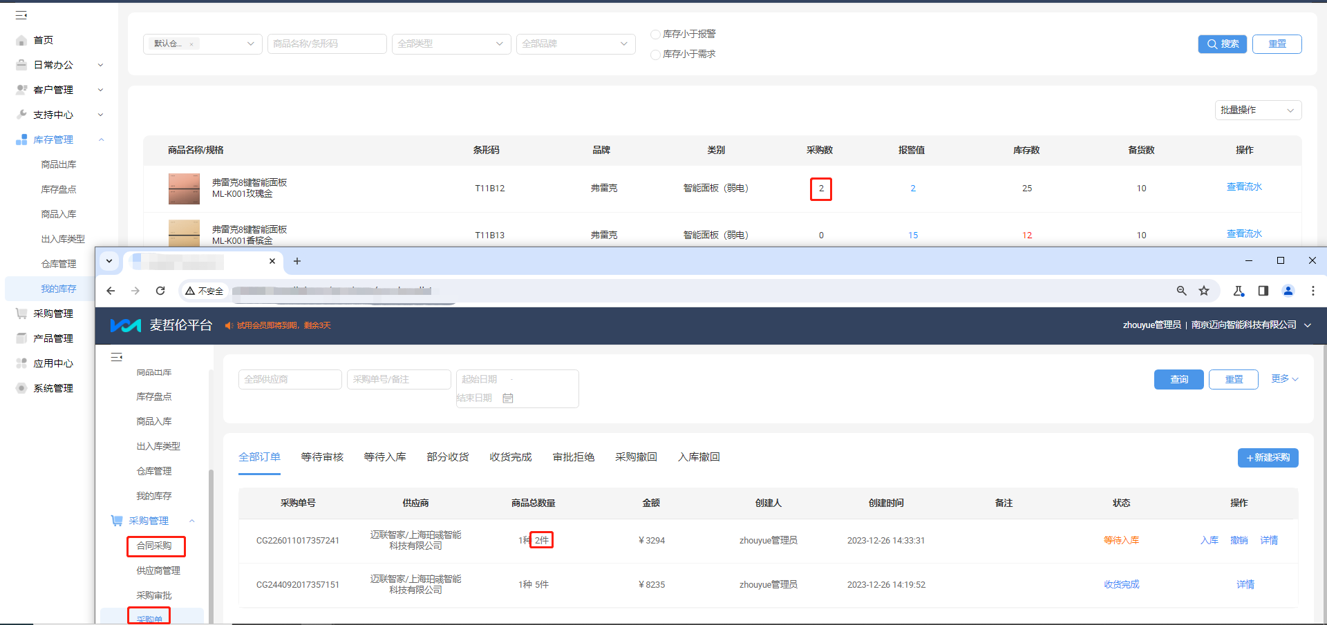This screenshot has height=625, width=1327.
Task: Toggle the browser side panel icon
Action: click(1263, 291)
